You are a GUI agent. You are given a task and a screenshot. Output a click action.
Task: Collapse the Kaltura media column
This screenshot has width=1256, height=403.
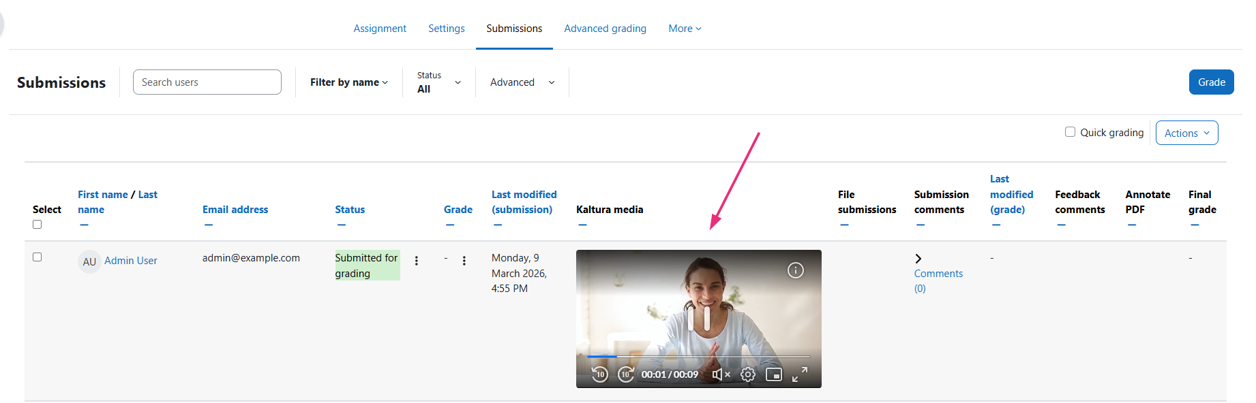[582, 225]
